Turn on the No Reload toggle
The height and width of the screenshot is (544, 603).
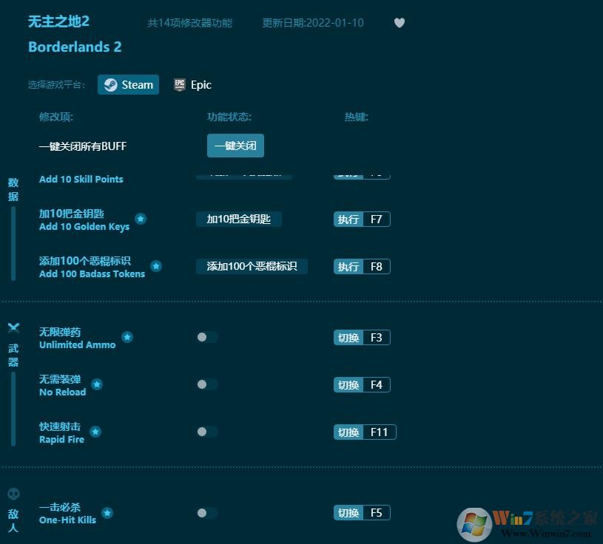click(x=206, y=384)
